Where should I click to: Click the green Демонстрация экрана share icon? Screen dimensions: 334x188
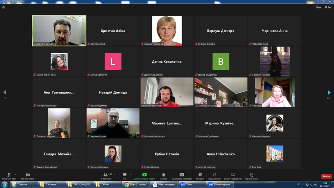144,175
